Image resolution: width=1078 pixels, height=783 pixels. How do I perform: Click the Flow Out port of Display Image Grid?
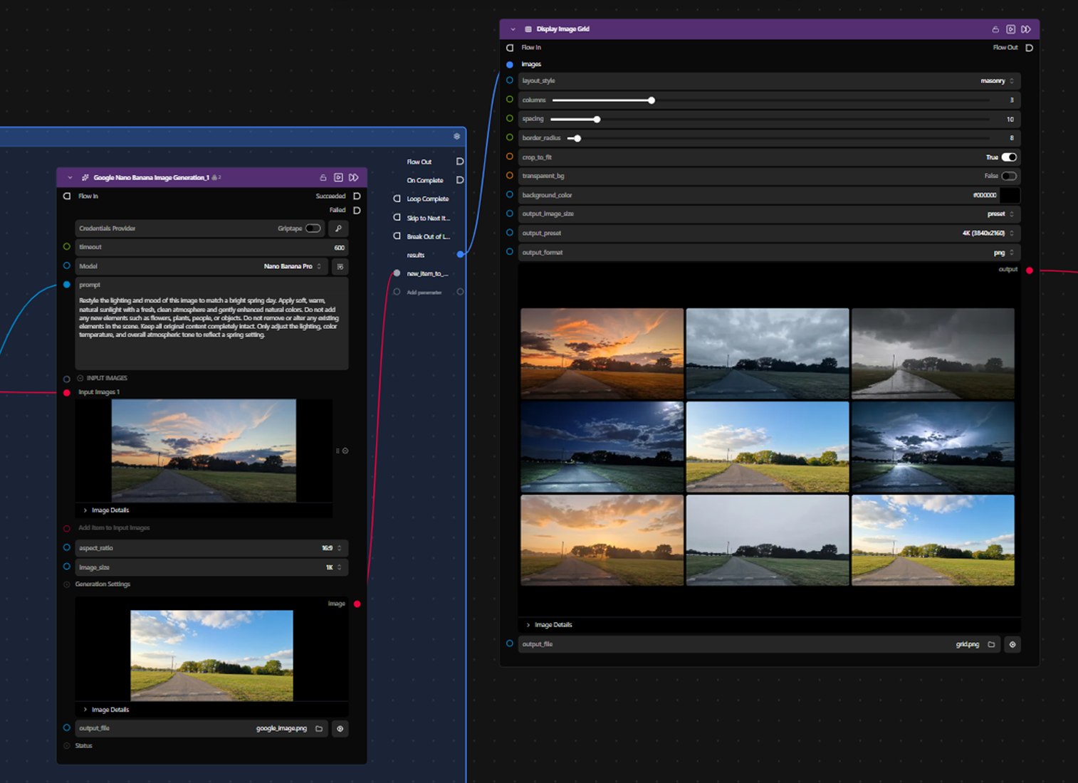[x=1029, y=48]
